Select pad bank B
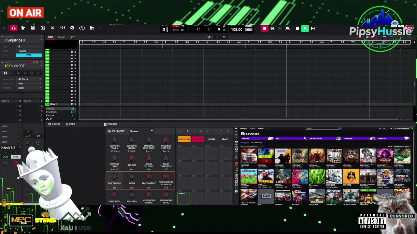 click(187, 131)
